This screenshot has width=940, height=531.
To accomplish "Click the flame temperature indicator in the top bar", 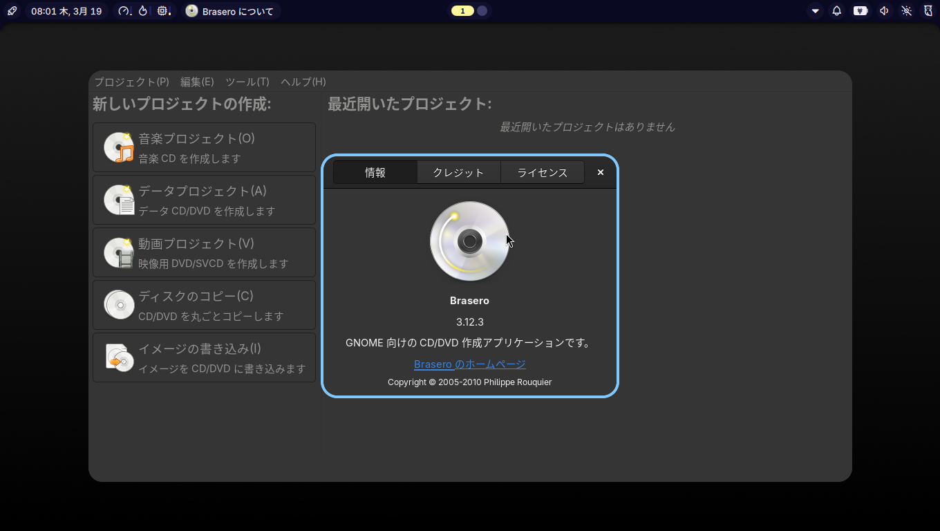I will click(x=143, y=11).
